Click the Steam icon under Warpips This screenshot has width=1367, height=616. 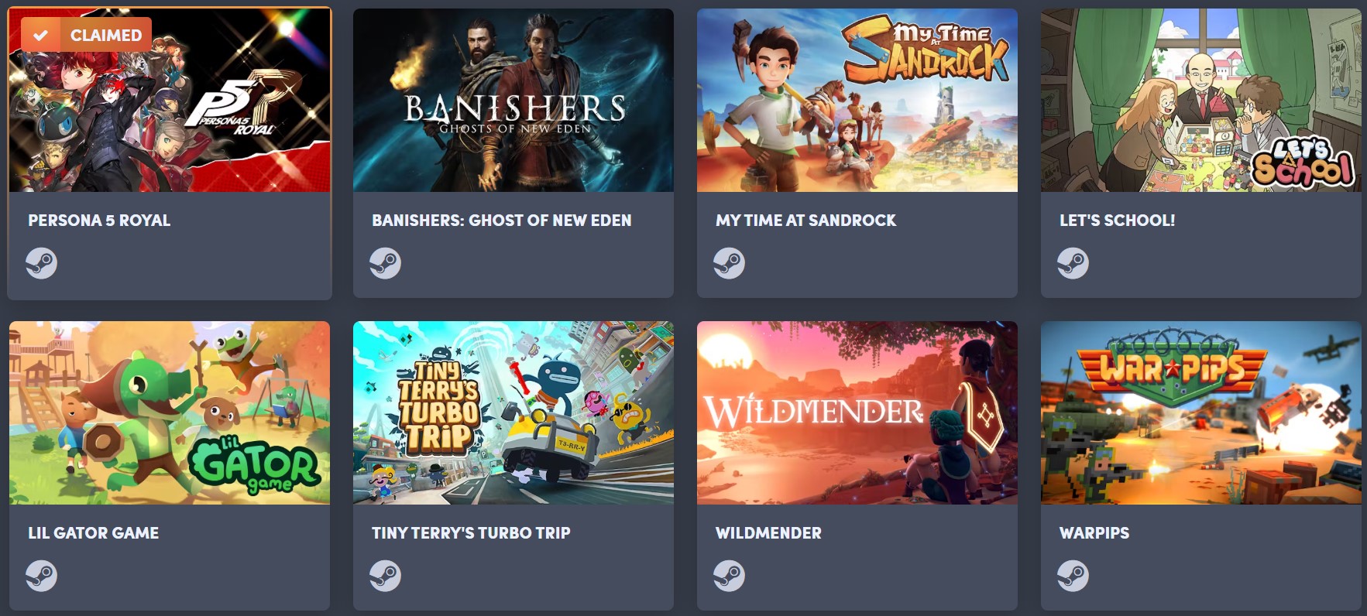click(x=1073, y=576)
